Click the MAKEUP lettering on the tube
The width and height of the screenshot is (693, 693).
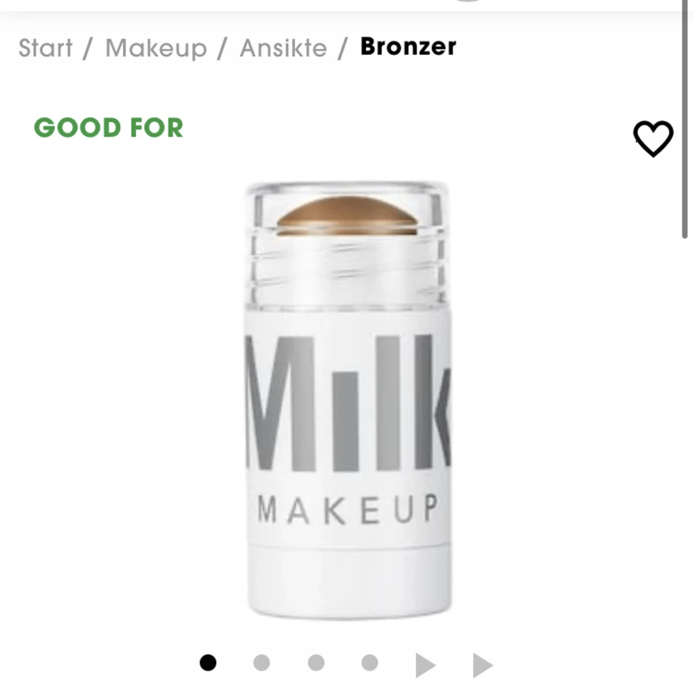pyautogui.click(x=348, y=509)
